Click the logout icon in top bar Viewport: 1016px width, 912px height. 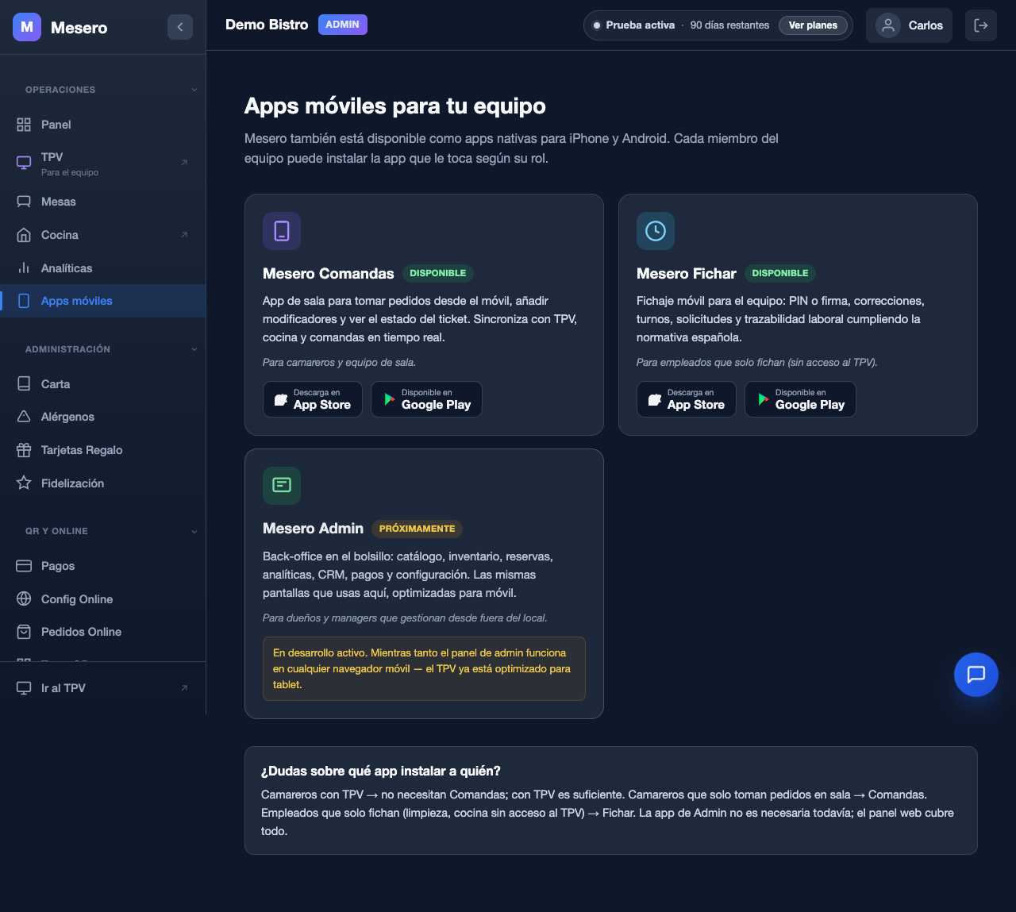(x=981, y=25)
